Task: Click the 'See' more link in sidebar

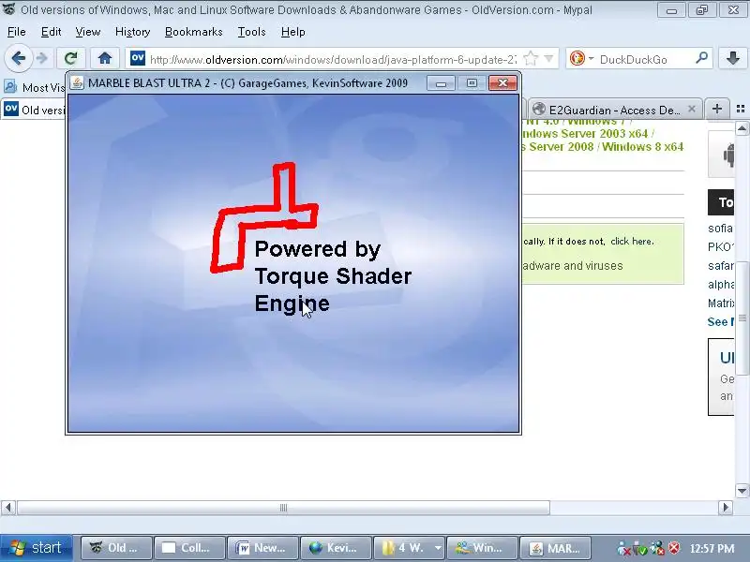Action: [720, 321]
